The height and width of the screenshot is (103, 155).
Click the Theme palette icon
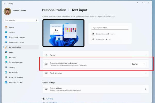tap(46, 55)
